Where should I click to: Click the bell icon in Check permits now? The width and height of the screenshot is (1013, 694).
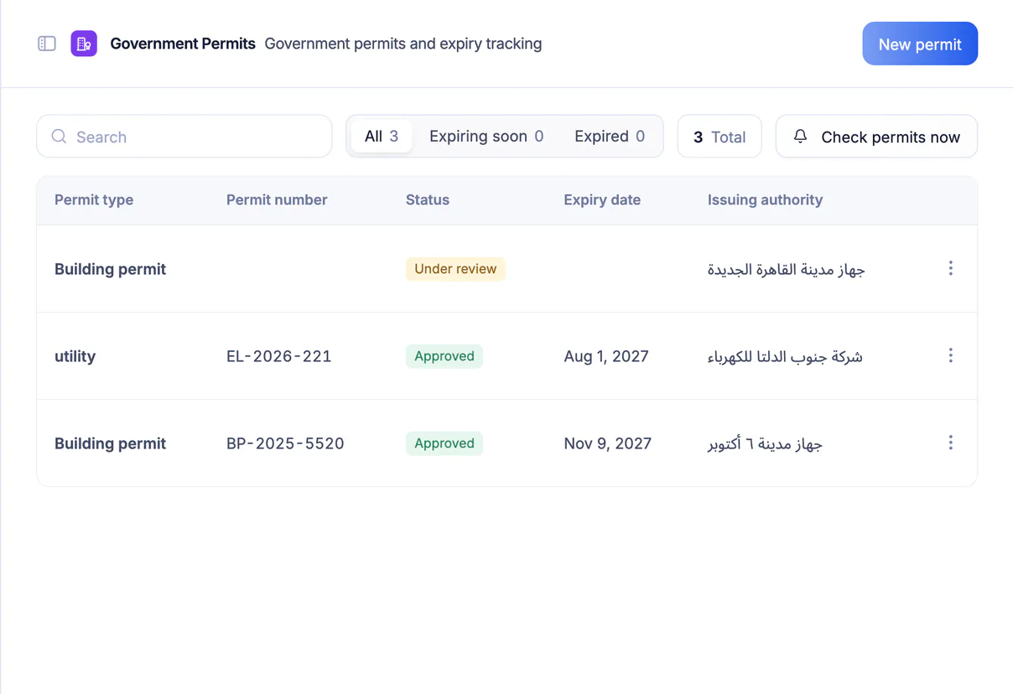(801, 136)
